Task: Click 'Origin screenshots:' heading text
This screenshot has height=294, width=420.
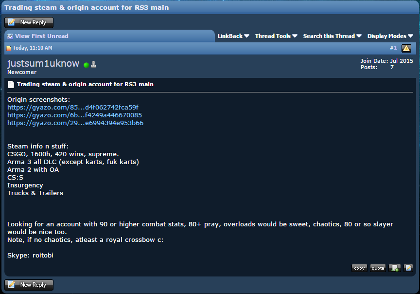Action: [x=38, y=99]
